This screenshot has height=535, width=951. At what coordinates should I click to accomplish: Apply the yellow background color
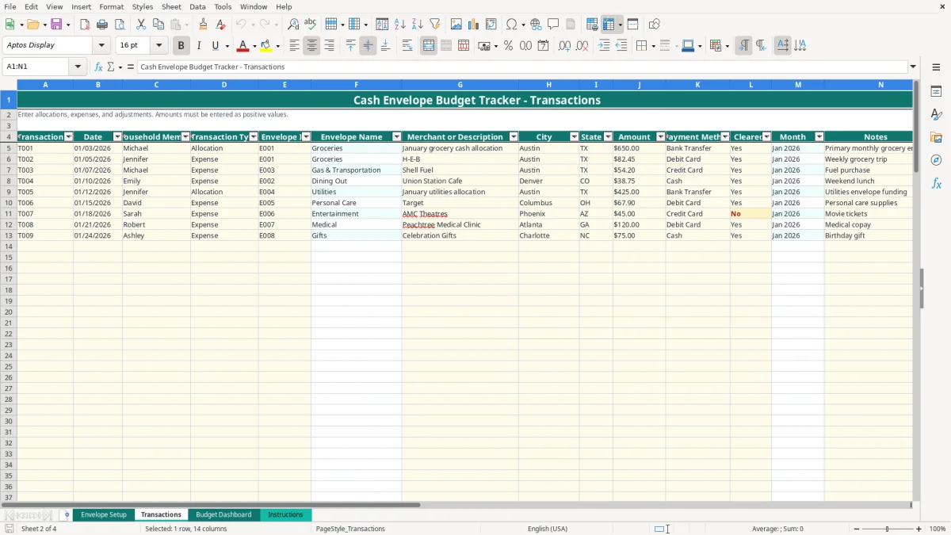pyautogui.click(x=266, y=46)
